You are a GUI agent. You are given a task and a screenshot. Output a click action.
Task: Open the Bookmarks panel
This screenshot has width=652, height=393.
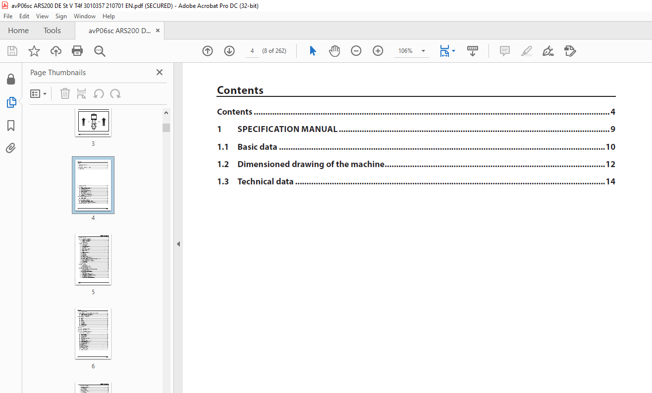(11, 126)
